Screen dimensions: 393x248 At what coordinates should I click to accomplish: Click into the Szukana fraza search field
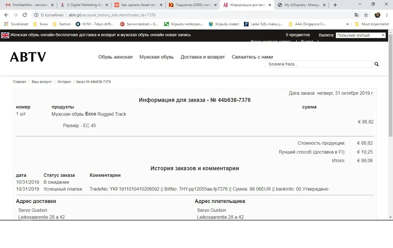click(318, 64)
